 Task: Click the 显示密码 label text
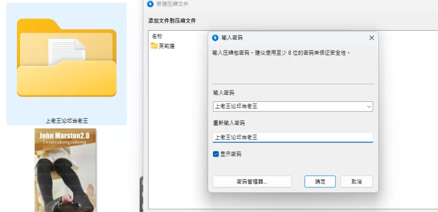click(x=230, y=154)
